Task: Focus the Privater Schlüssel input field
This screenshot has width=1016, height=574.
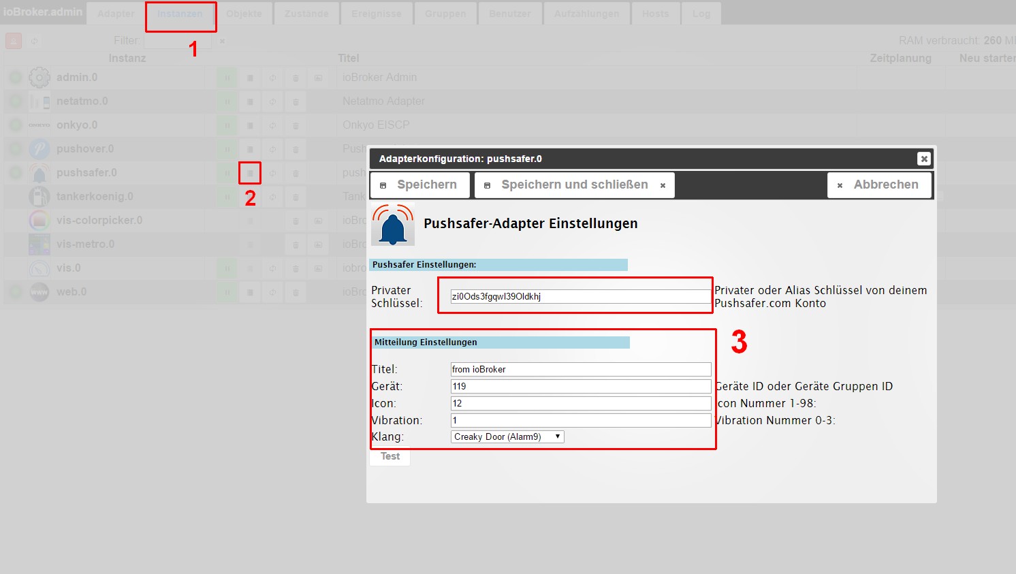Action: click(581, 296)
